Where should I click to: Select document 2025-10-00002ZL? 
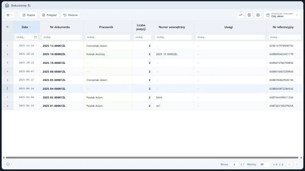click(54, 54)
